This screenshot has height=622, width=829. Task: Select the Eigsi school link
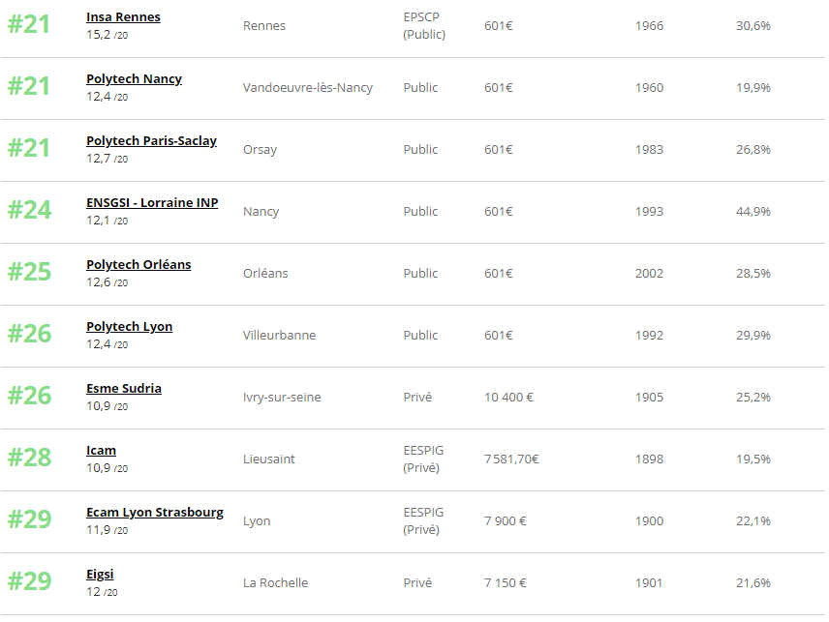pos(100,575)
